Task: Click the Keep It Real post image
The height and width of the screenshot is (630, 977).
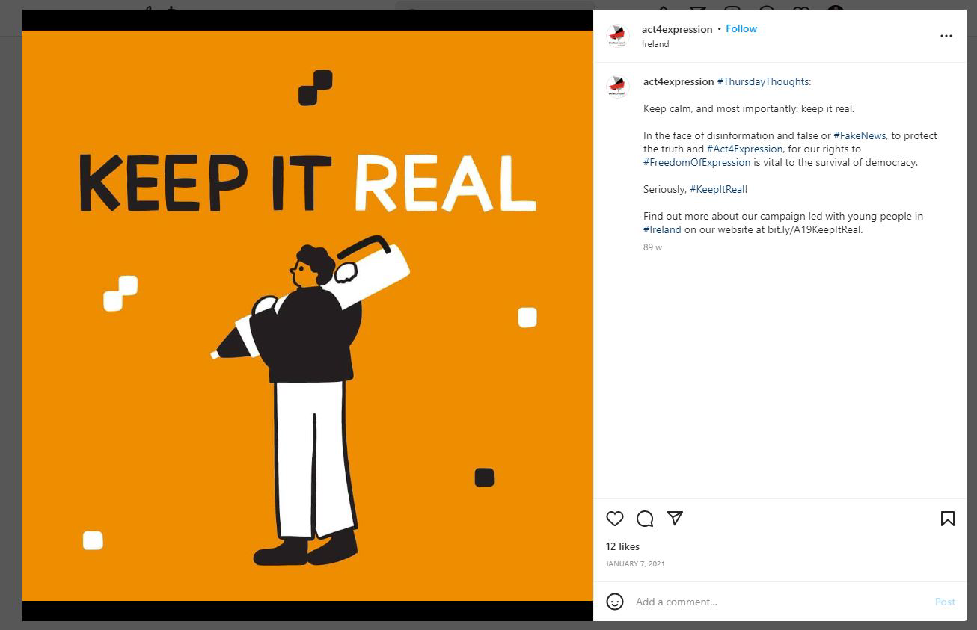Action: pos(307,315)
